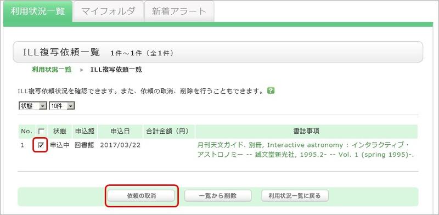Expand the 状態 sort dropdown

(x=33, y=106)
